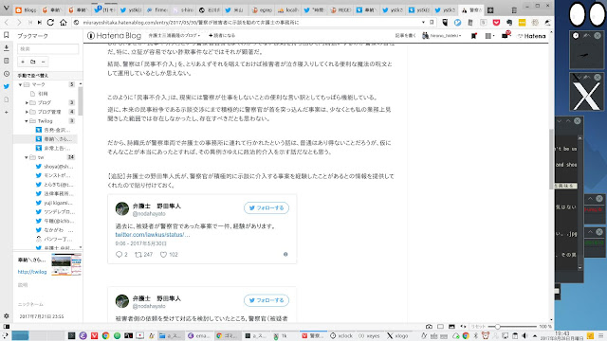Viewport: 607px width, 341px height.
Task: Click the second フォローする button for 野田隼人
Action: pos(267,300)
